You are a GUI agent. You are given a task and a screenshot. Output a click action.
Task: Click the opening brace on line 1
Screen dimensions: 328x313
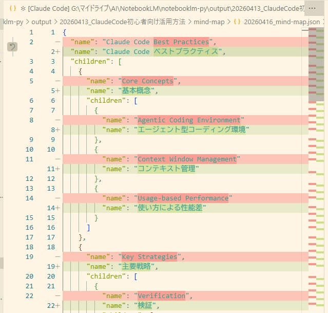(x=65, y=32)
